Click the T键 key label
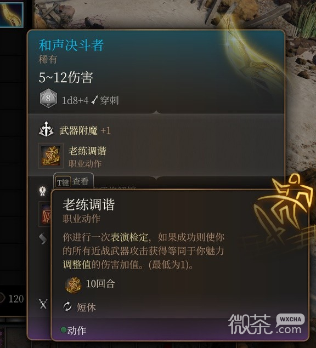Screen dimensions: 316x348 pos(63,182)
